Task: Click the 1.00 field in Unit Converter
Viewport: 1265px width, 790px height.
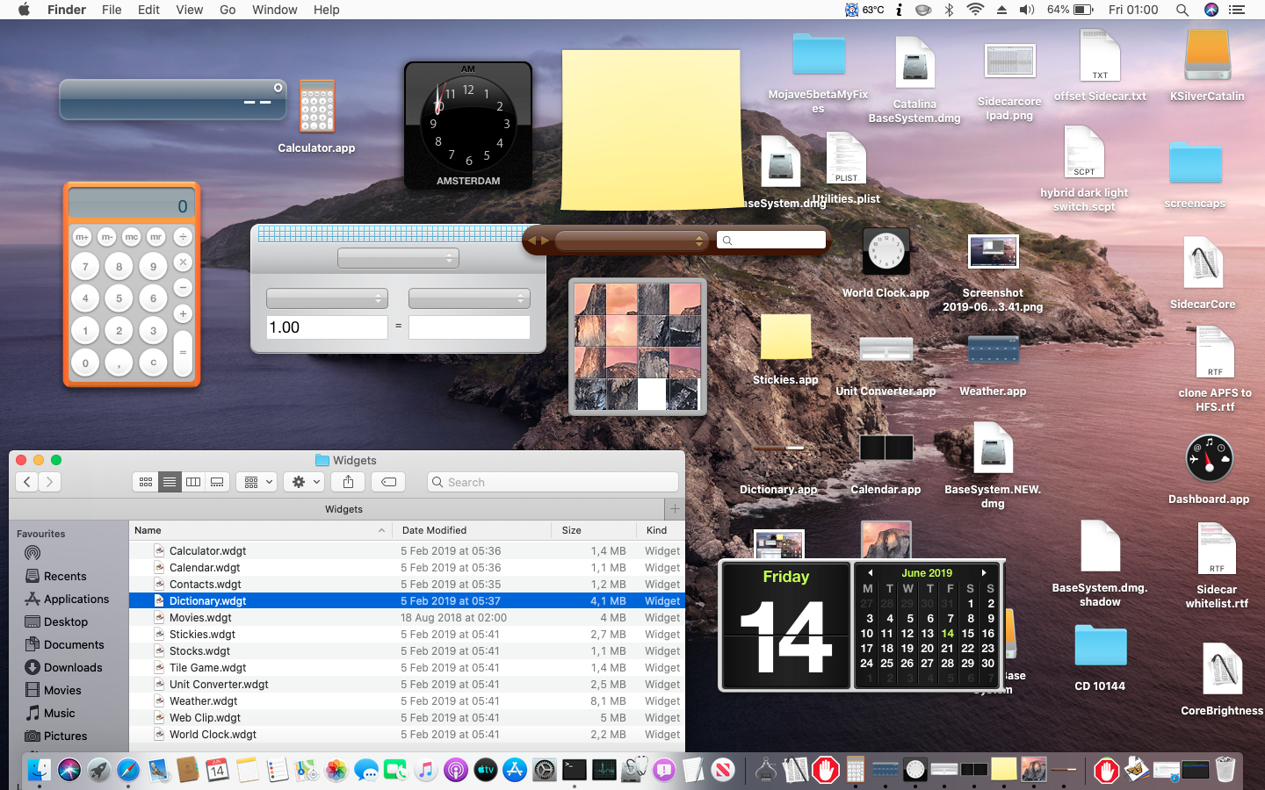Action: 327,327
